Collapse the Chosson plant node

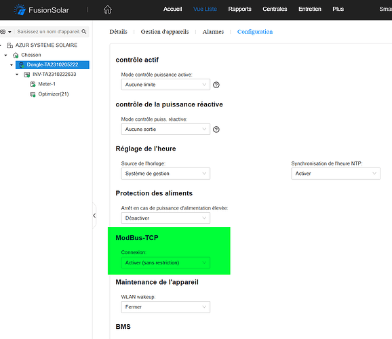coord(6,55)
